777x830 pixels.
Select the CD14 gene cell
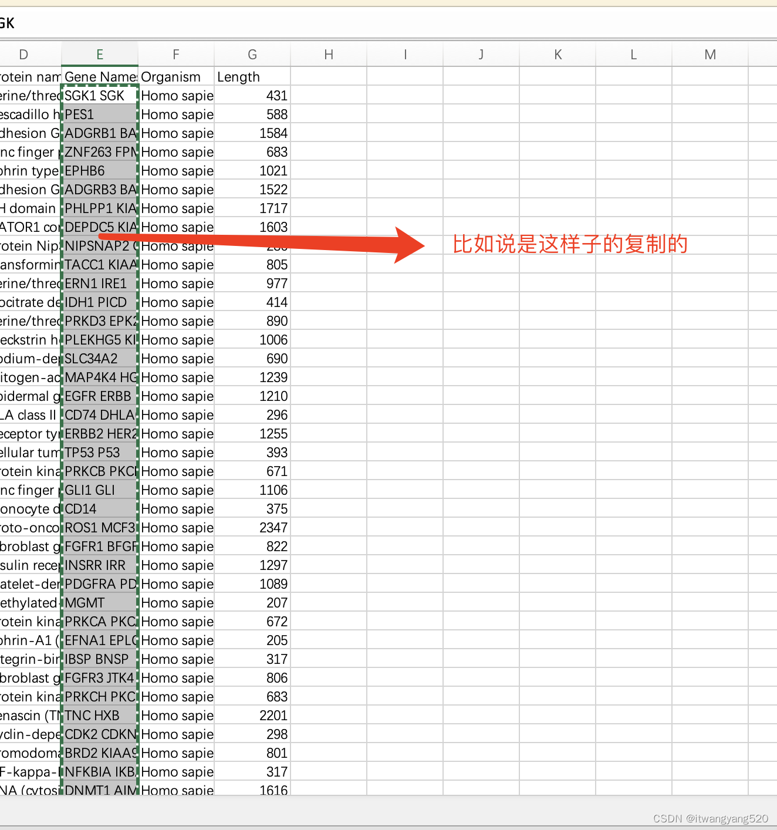tap(100, 508)
